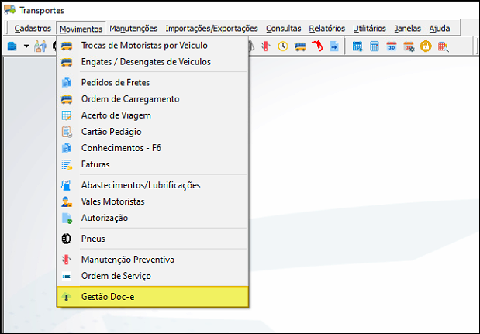Open Faturas menu entry

tap(153, 164)
